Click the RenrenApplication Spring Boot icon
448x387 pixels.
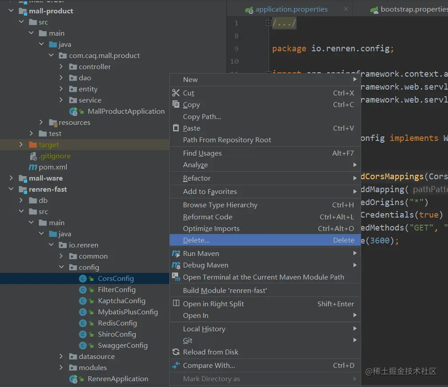click(73, 379)
